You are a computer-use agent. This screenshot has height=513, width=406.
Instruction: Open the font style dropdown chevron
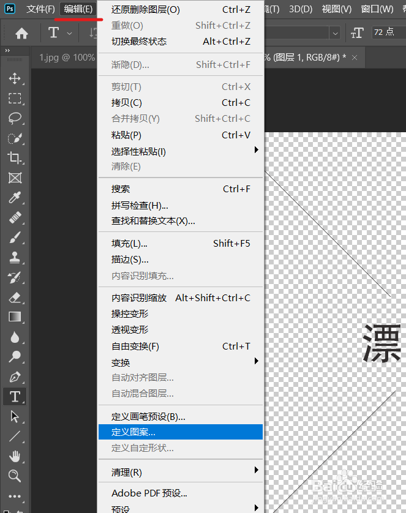(336, 34)
